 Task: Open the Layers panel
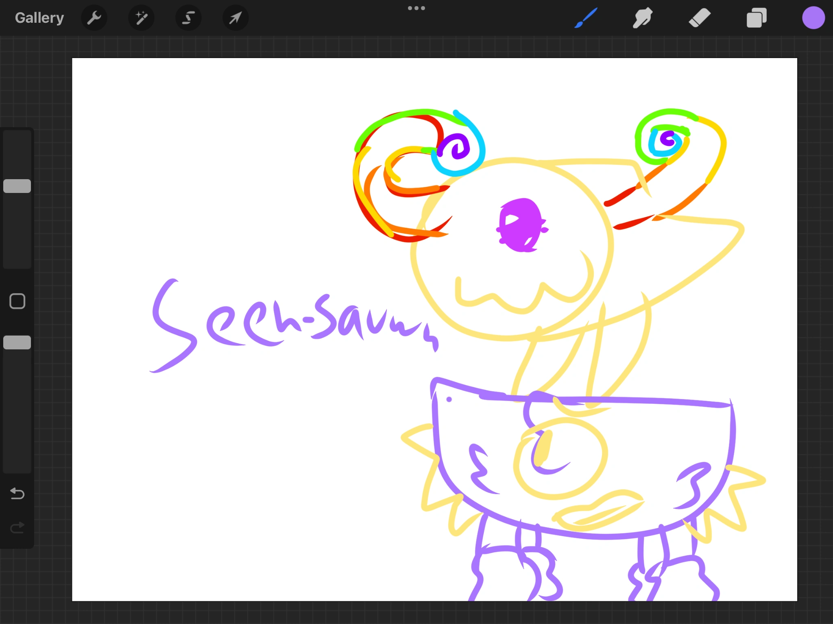point(757,18)
